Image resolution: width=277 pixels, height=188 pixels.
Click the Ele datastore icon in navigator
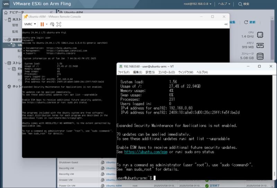point(14,69)
